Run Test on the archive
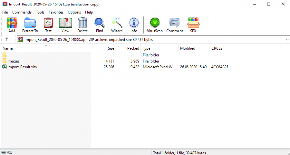 [48, 25]
